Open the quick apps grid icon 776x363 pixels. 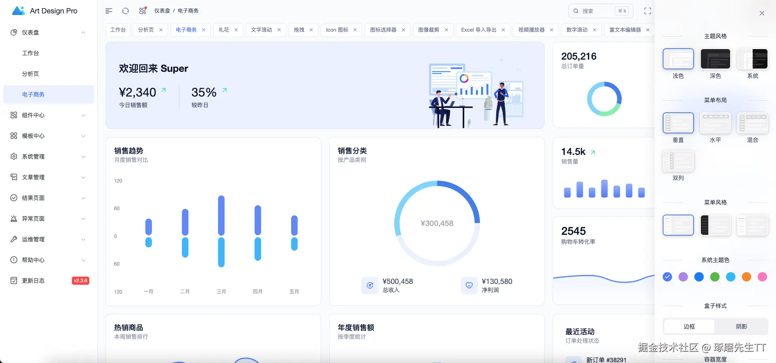[x=143, y=11]
